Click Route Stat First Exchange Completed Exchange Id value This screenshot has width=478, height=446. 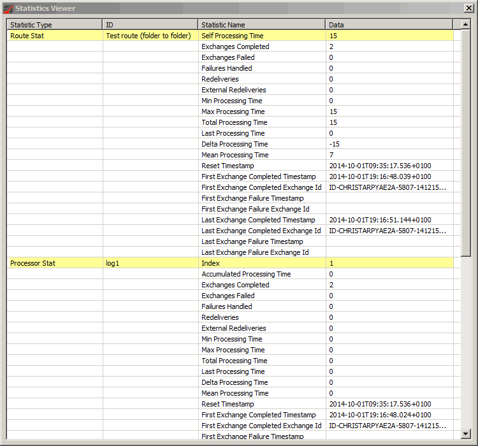pyautogui.click(x=387, y=187)
